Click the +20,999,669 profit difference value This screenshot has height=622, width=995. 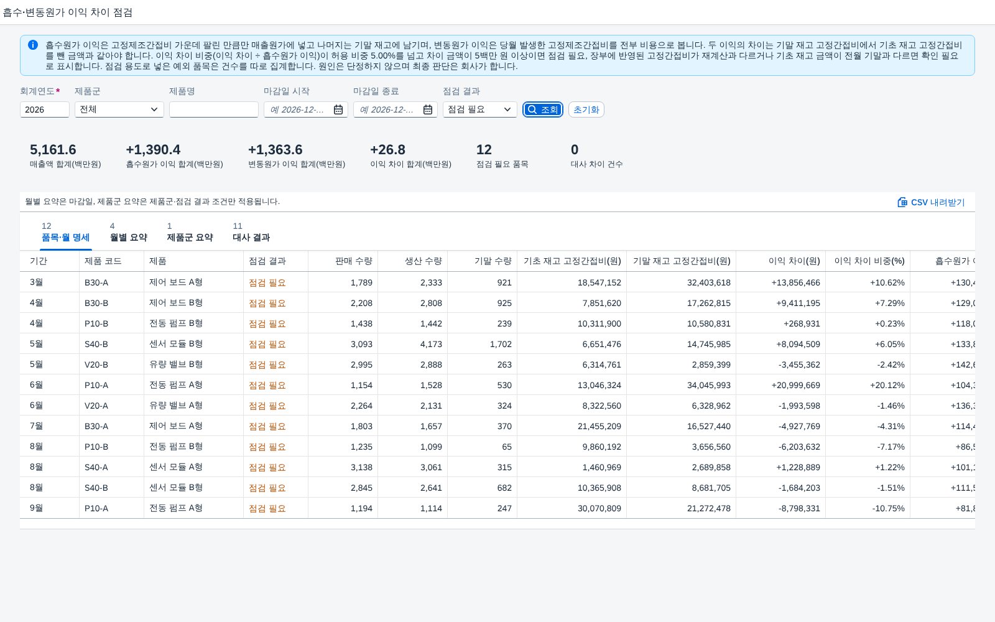(795, 385)
